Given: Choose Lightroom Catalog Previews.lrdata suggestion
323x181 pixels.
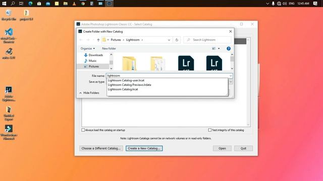Looking at the screenshot, I should click(129, 85).
